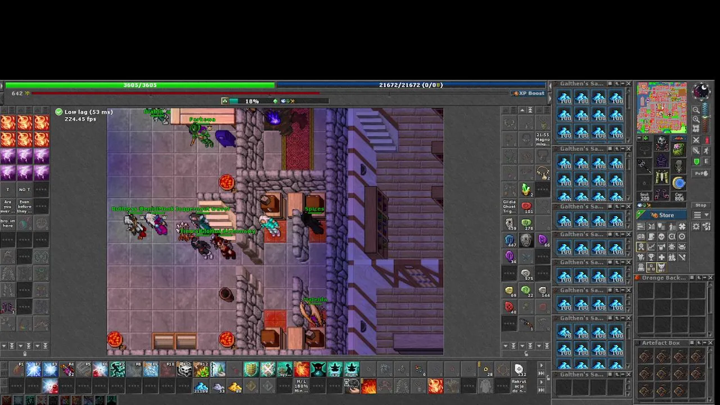The image size is (720, 405).
Task: Use the blue potion showing 447
Action: (x=509, y=240)
